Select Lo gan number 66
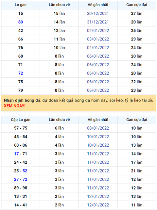The height and width of the screenshot is (210, 157). (21, 39)
